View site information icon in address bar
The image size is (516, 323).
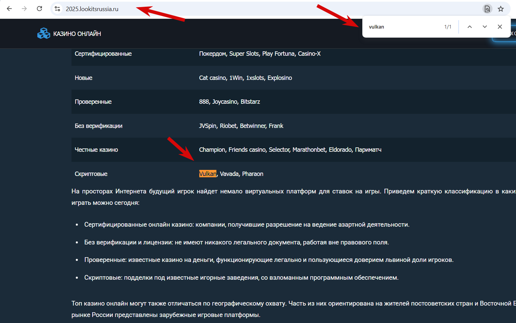point(57,9)
